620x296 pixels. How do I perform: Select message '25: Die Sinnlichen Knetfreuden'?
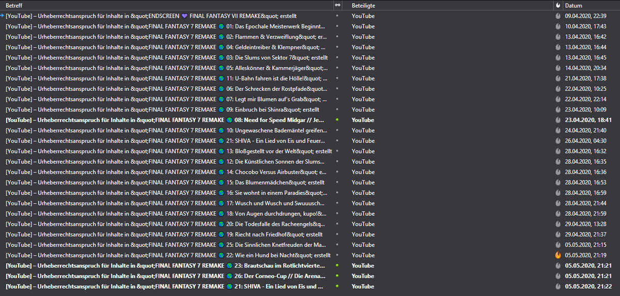click(166, 245)
